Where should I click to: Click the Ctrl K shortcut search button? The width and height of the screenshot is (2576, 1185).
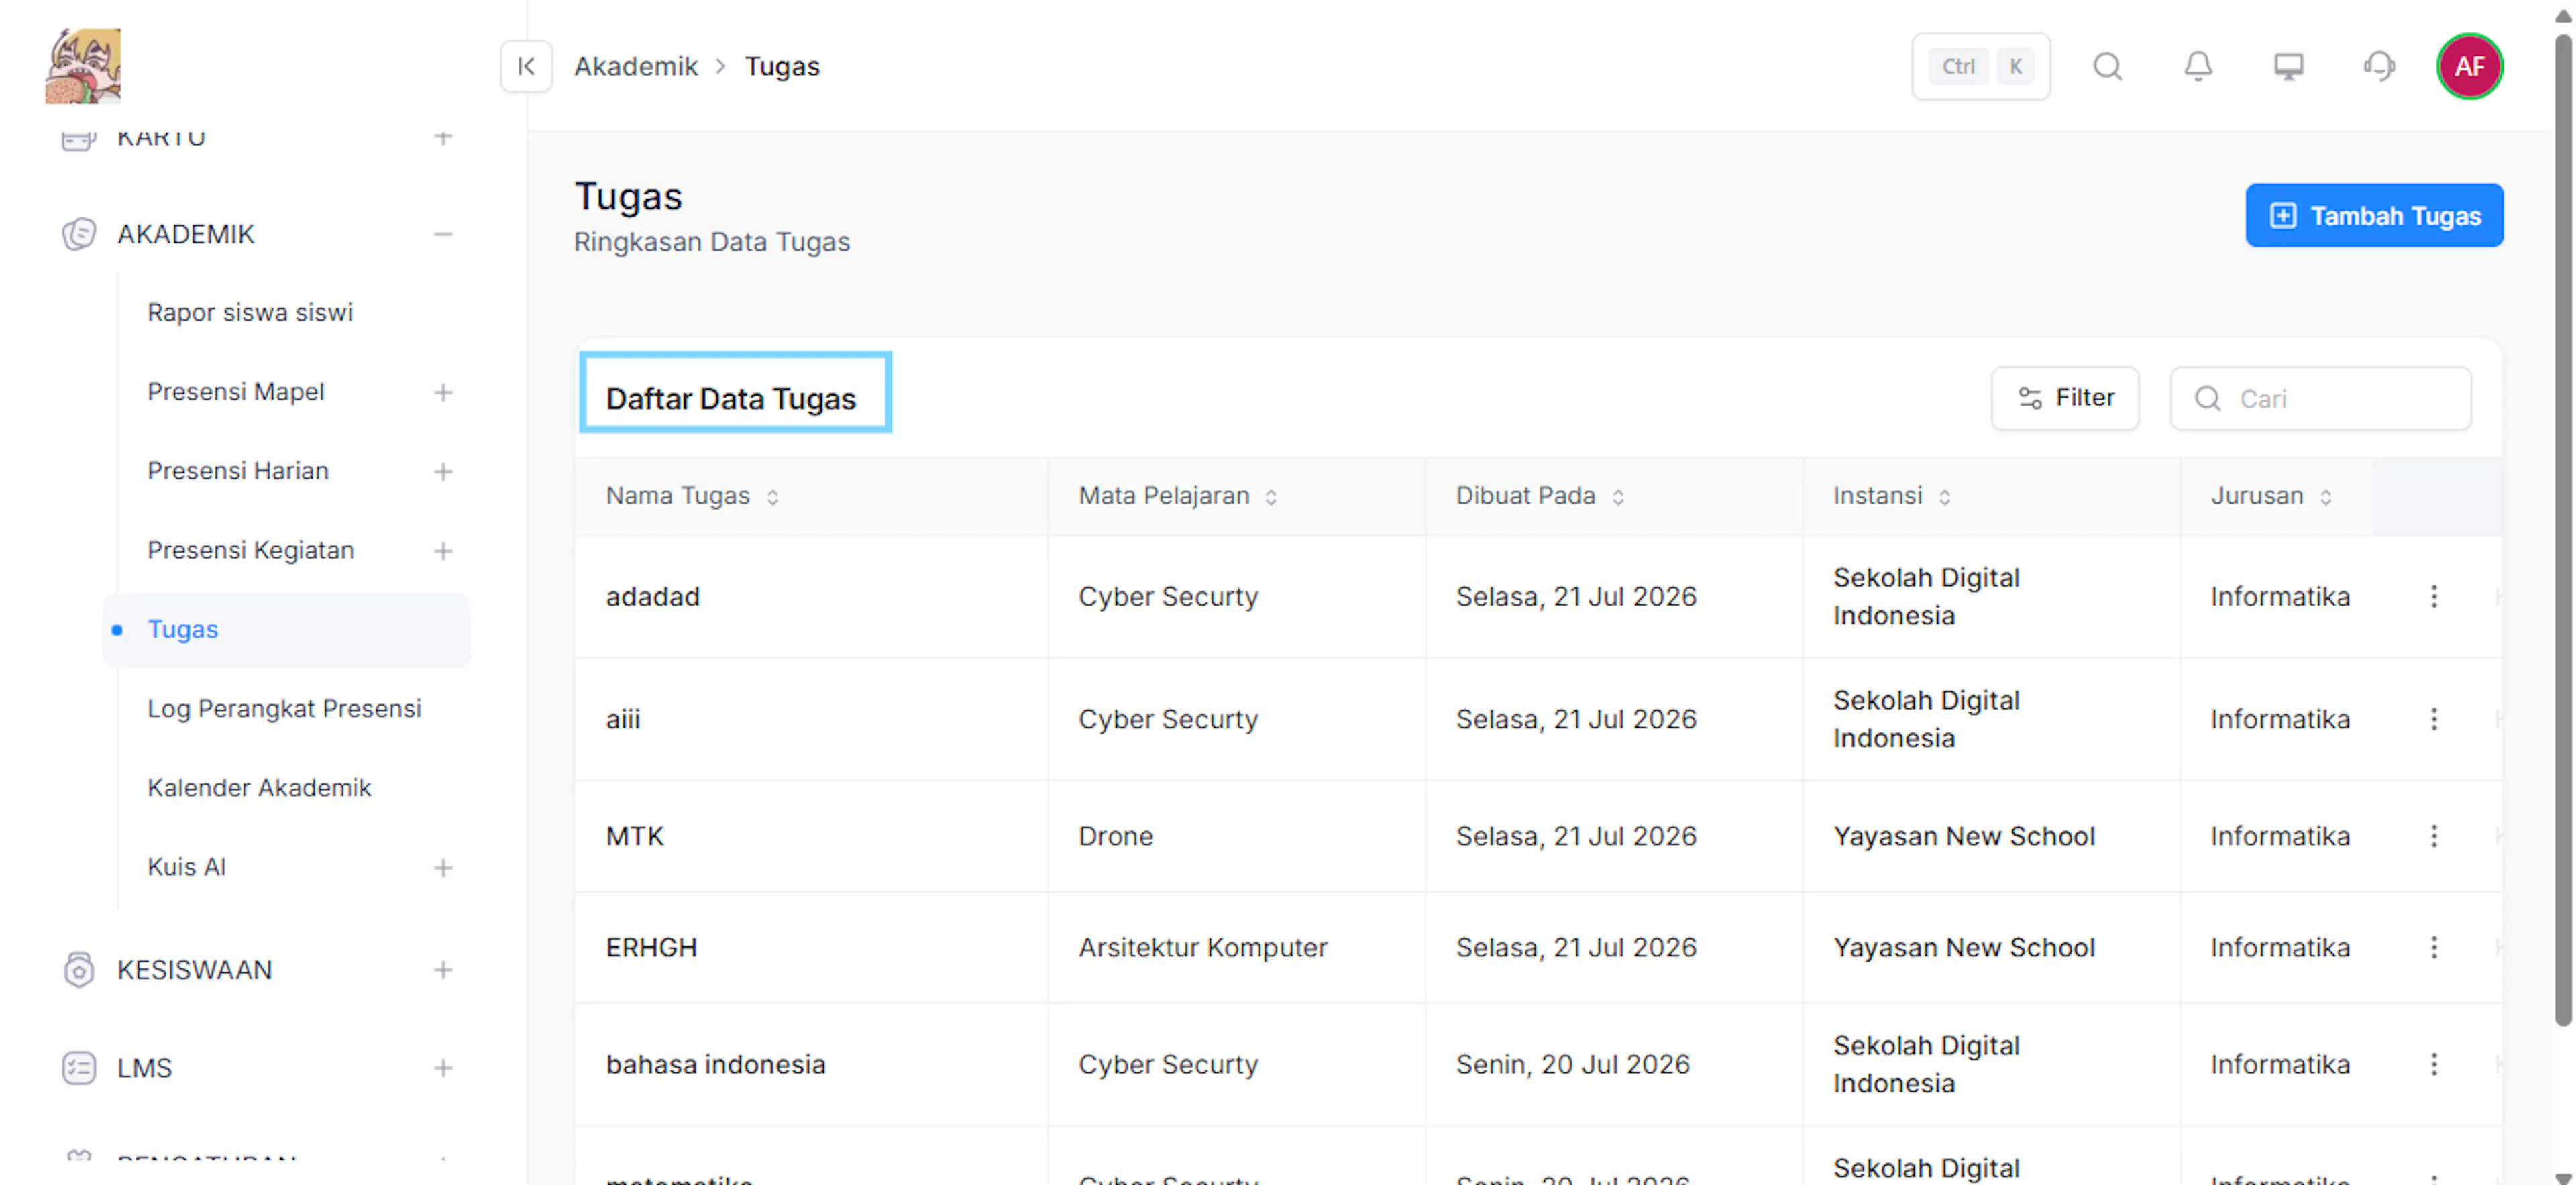pyautogui.click(x=1980, y=66)
